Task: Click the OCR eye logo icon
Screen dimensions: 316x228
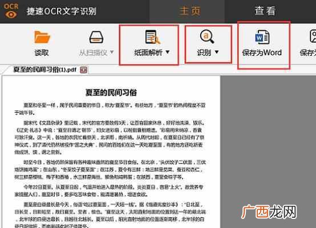Action: click(x=11, y=11)
